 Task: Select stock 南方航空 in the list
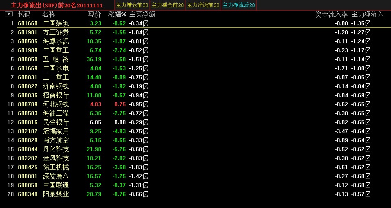coord(56,140)
